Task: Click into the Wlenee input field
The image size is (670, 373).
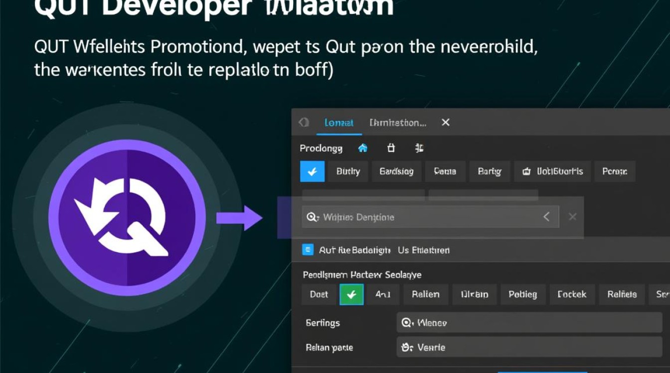Action: (529, 323)
